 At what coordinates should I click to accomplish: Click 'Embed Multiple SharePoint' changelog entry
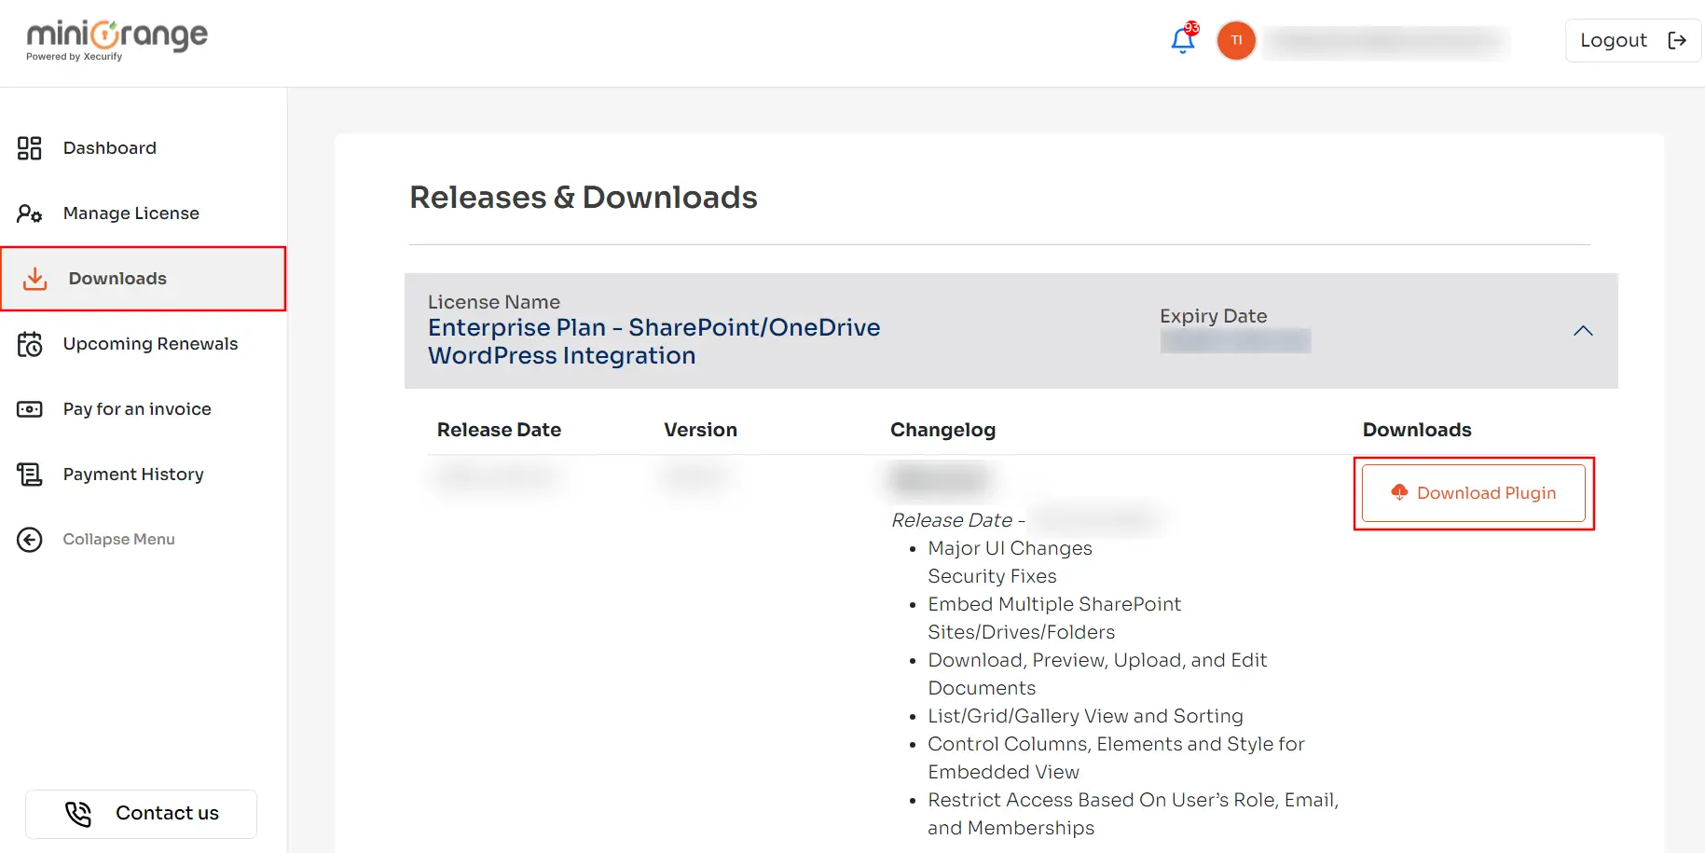click(1054, 618)
